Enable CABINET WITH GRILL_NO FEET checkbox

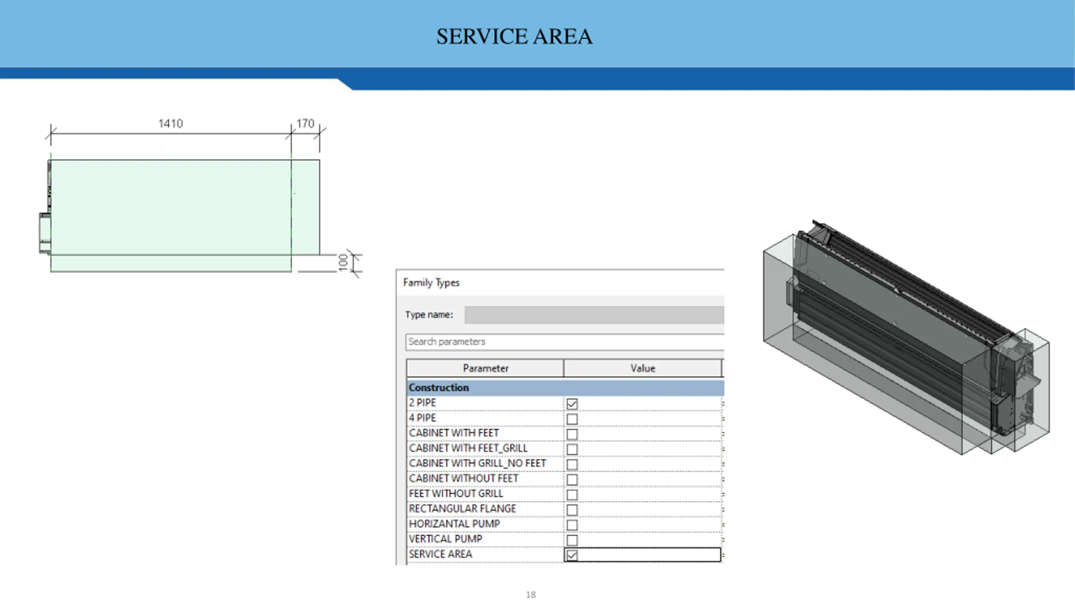tap(572, 464)
